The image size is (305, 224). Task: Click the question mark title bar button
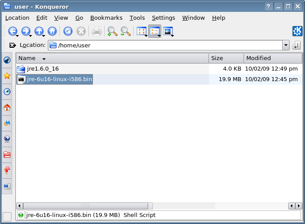269,7
